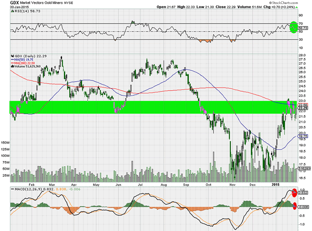Click the green up-arrow next to Chg
This screenshot has height=231, width=312.
pyautogui.click(x=297, y=7)
